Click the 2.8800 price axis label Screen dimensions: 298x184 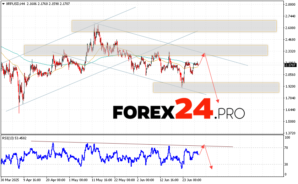(290, 5)
